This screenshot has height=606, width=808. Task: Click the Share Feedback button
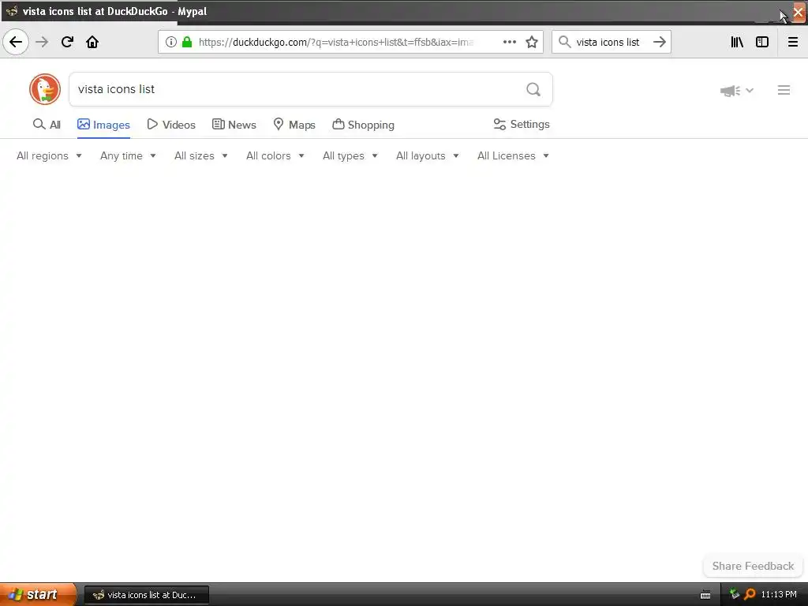pyautogui.click(x=753, y=566)
